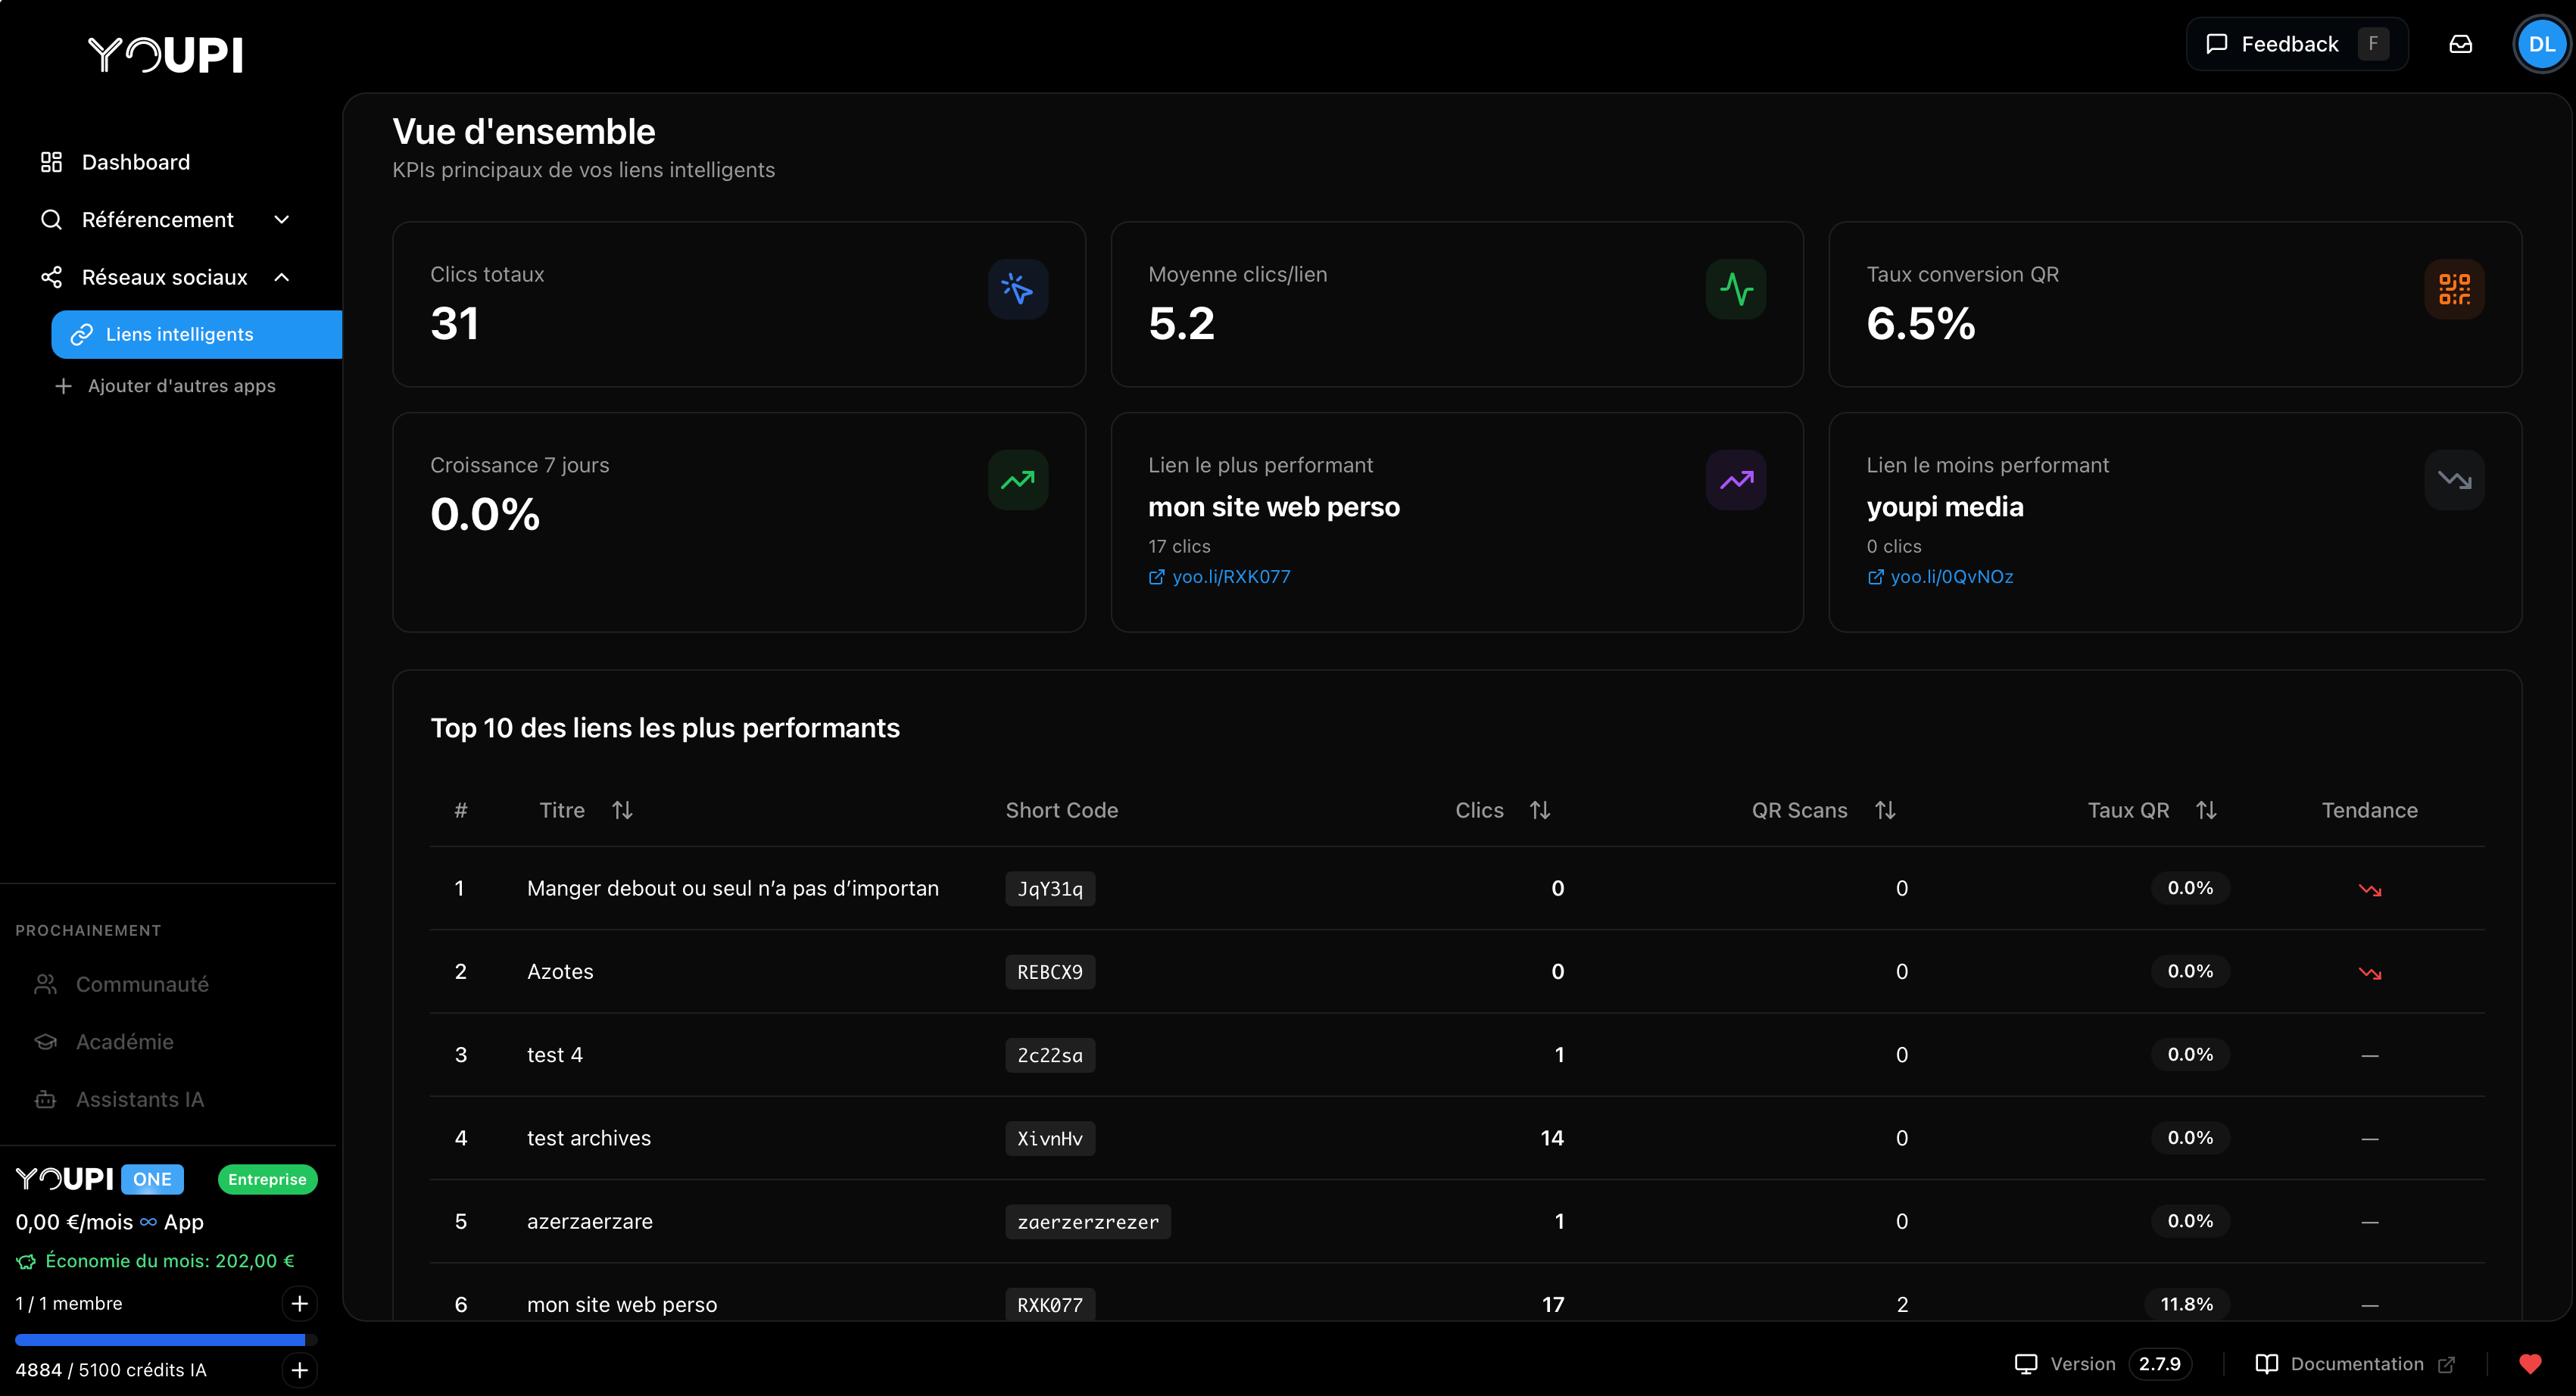Click the red heart icon
This screenshot has height=1396, width=2576.
click(2530, 1363)
